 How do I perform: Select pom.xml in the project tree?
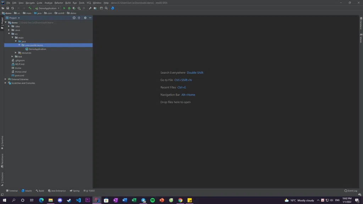click(19, 75)
